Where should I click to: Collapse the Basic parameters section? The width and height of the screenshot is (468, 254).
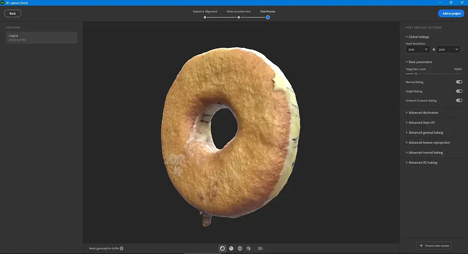pyautogui.click(x=419, y=62)
